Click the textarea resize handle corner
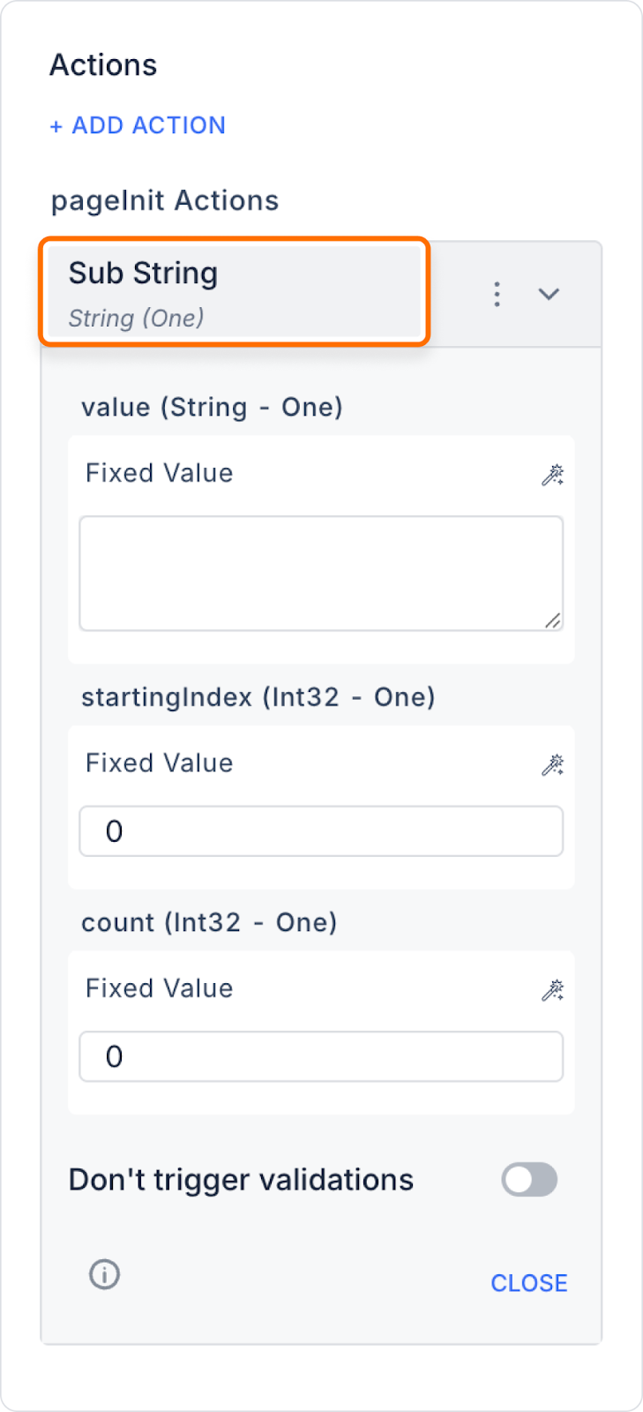 tap(553, 620)
